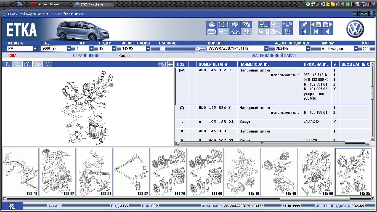Click the question-mark @ help icon
The width and height of the screenshot is (377, 212).
coord(246,25)
